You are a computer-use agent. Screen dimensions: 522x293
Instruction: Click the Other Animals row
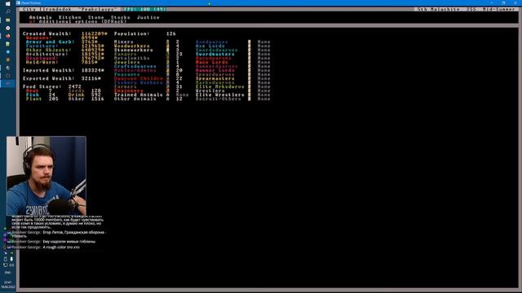(148, 98)
